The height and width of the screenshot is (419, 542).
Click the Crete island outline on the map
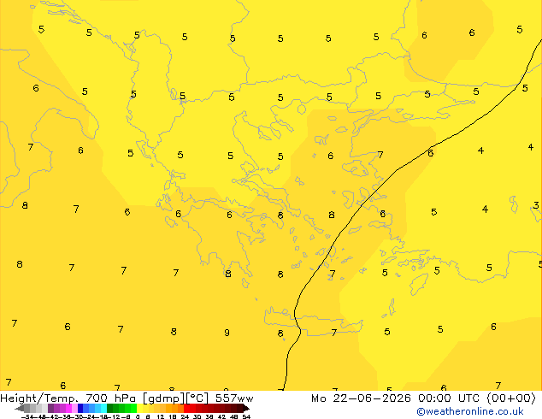click(313, 322)
